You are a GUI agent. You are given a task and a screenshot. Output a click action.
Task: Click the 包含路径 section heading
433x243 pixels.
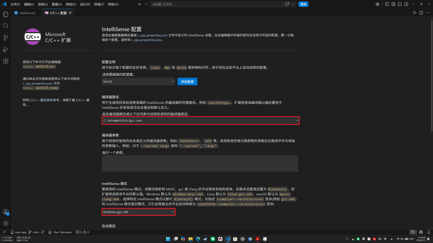[109, 226]
